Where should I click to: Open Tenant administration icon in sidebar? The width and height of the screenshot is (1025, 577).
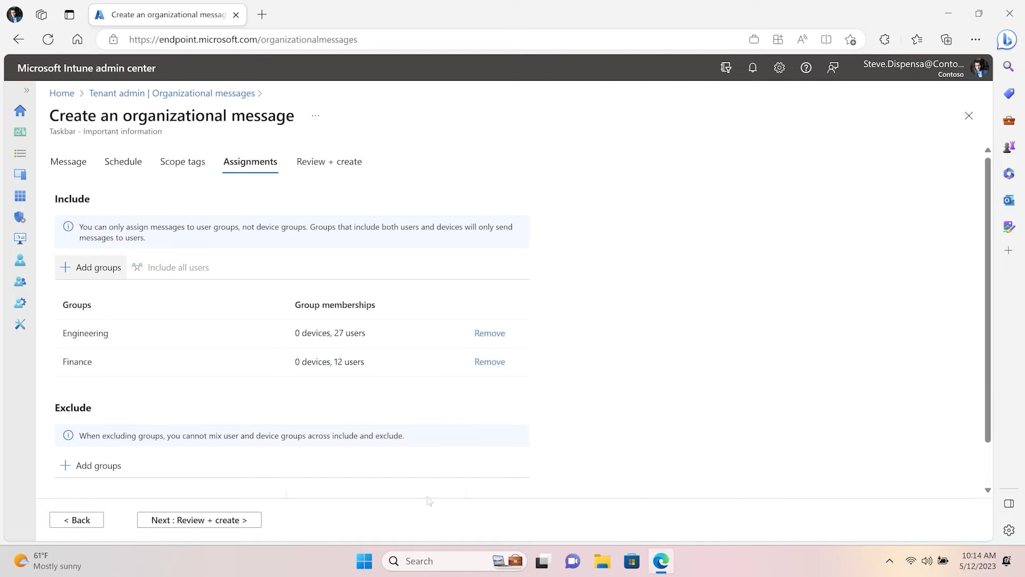[20, 303]
